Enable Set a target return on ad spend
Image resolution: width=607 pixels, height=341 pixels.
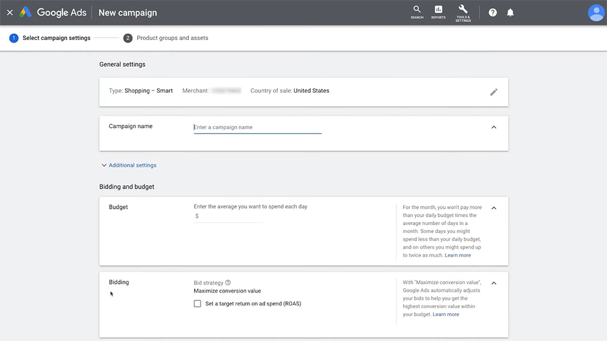[197, 303]
